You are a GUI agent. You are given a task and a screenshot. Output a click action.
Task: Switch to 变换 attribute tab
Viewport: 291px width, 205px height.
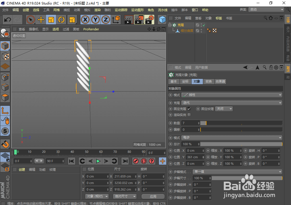(208, 81)
